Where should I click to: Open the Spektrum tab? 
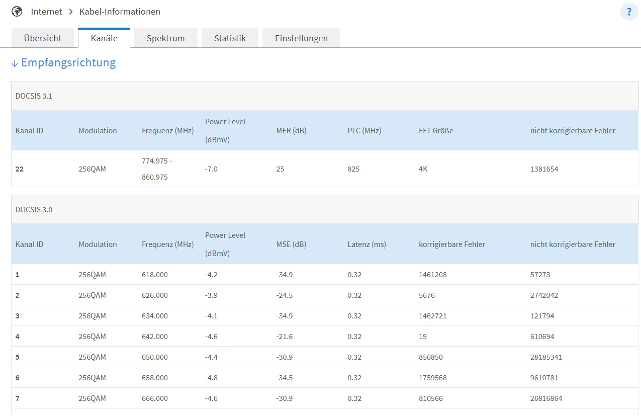coord(165,38)
